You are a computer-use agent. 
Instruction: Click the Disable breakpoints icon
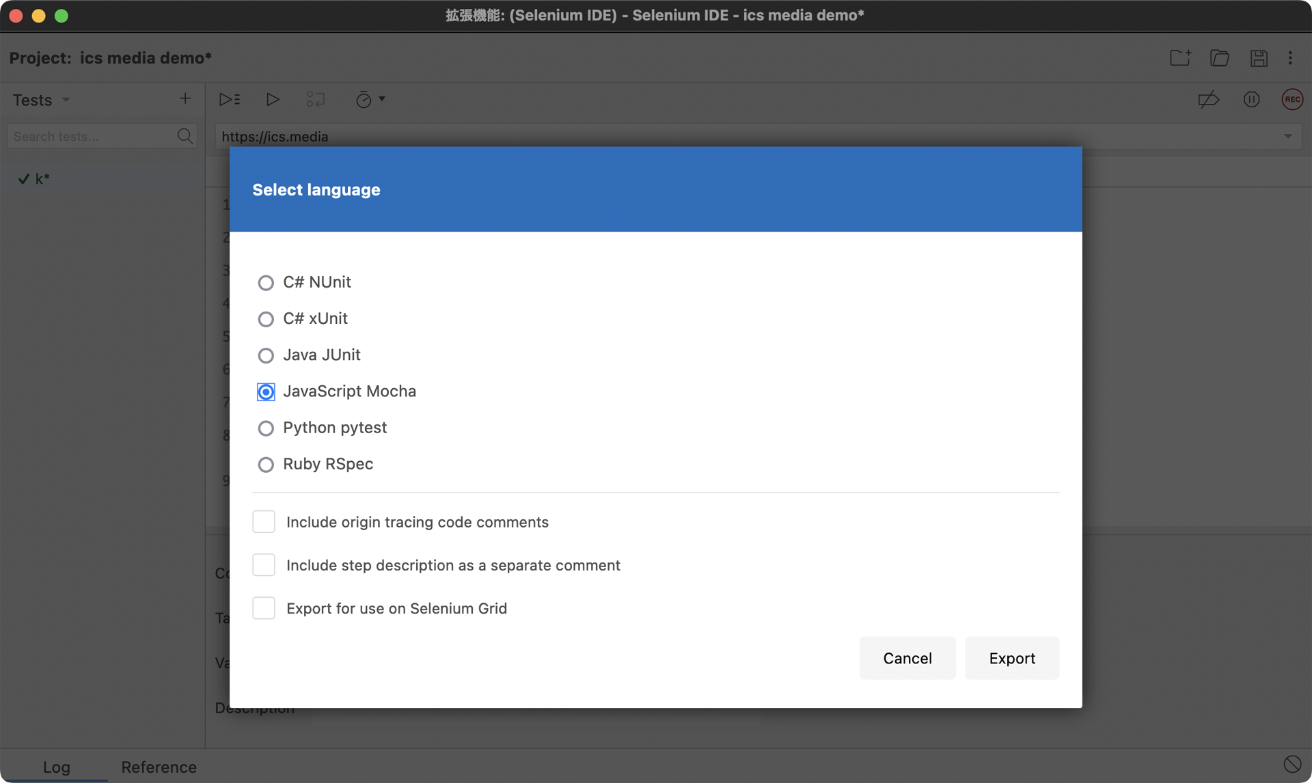[x=1208, y=100]
